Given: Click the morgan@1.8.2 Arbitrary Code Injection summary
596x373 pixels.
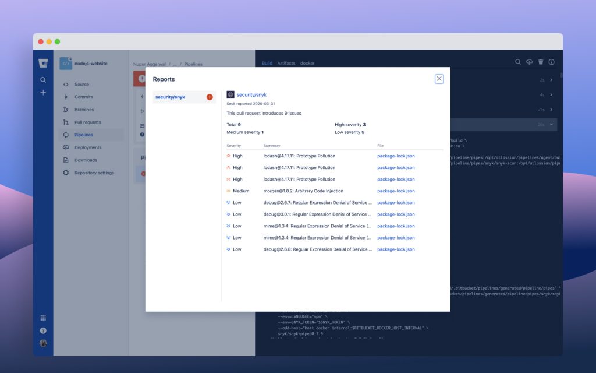Looking at the screenshot, I should pyautogui.click(x=303, y=191).
